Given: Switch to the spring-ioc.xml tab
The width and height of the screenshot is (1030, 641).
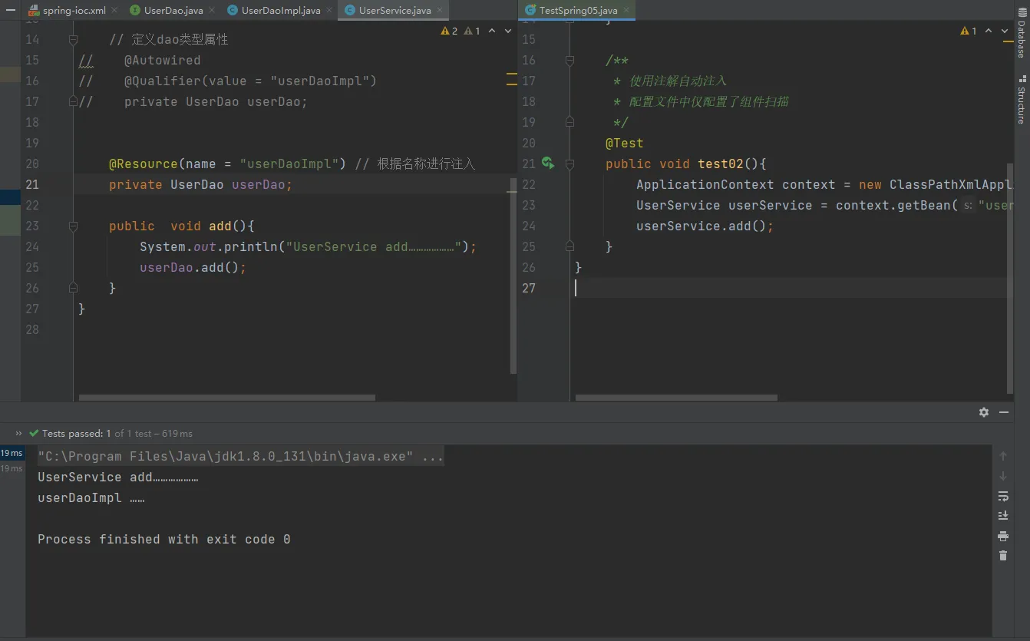Looking at the screenshot, I should 74,11.
